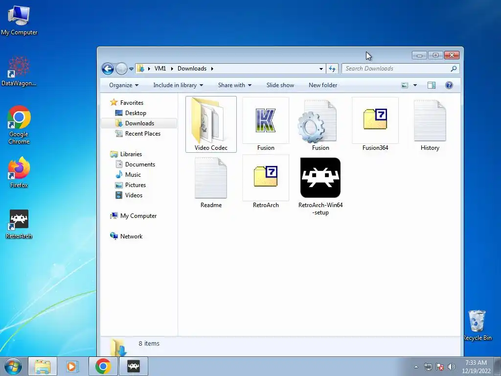Minimize the Downloads explorer window

pyautogui.click(x=419, y=55)
